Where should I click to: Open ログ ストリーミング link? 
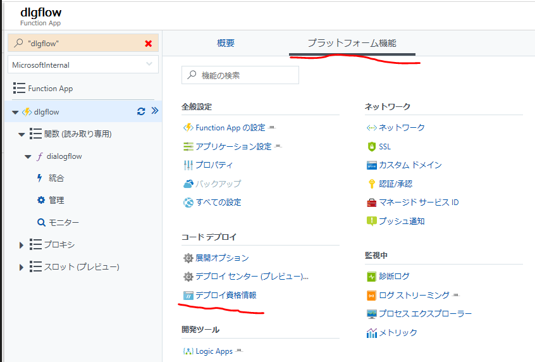[x=414, y=295]
